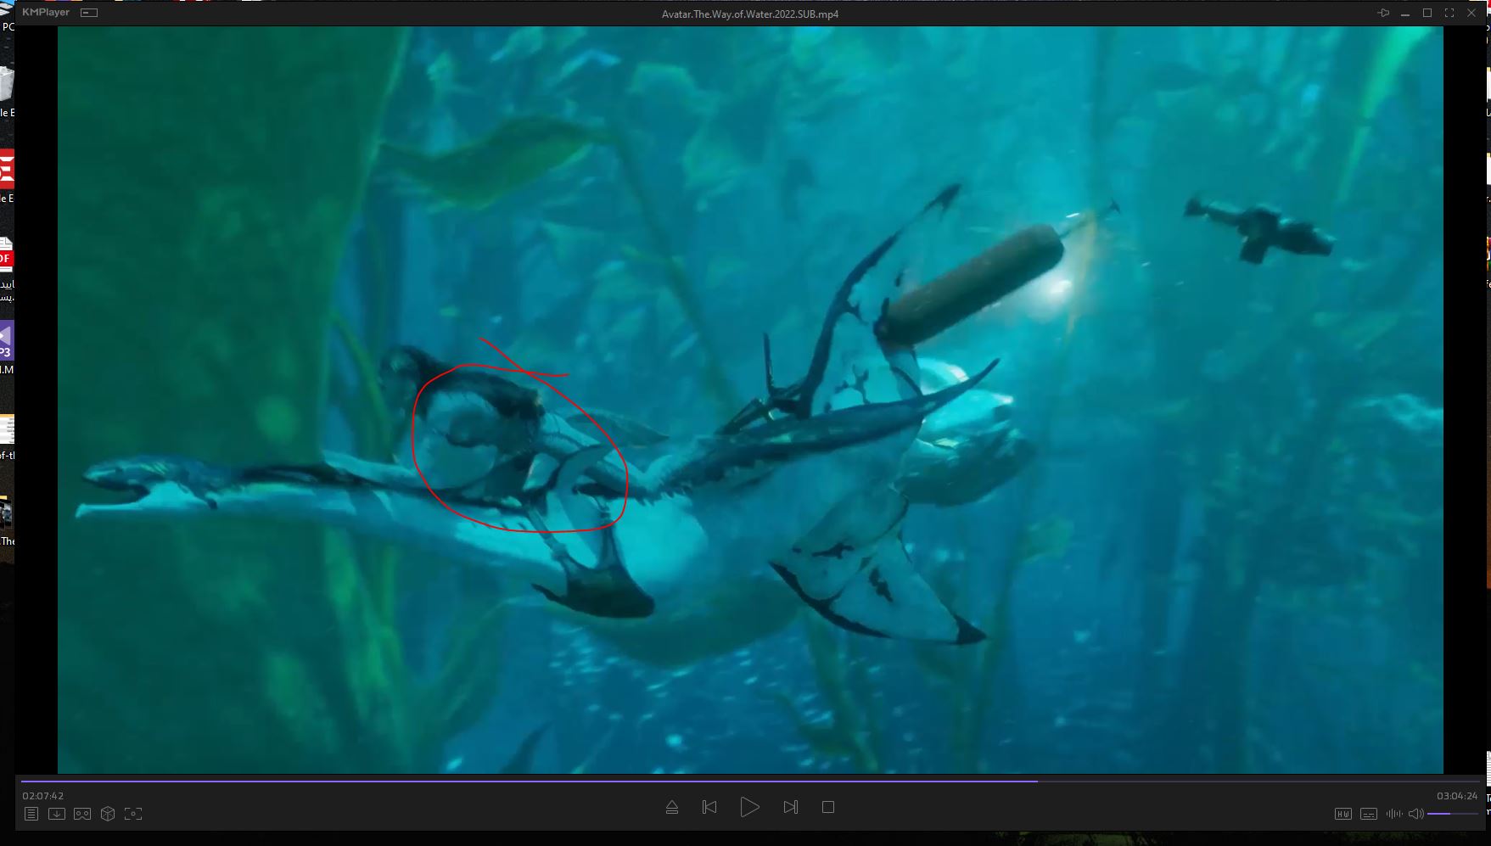Stop video playback
The height and width of the screenshot is (846, 1491).
pyautogui.click(x=828, y=807)
